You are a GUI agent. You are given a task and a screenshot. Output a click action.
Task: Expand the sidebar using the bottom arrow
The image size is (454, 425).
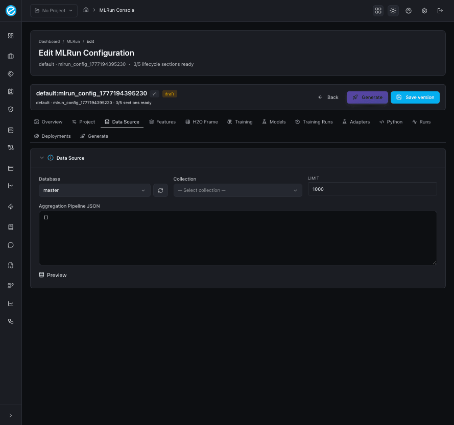10,415
